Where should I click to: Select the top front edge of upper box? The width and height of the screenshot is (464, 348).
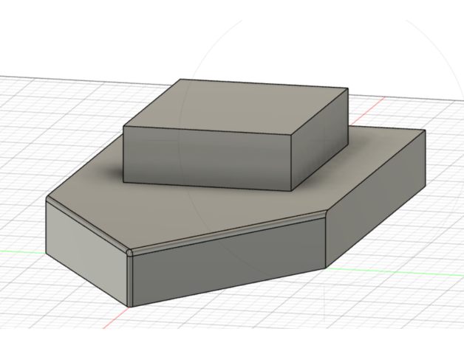207,131
